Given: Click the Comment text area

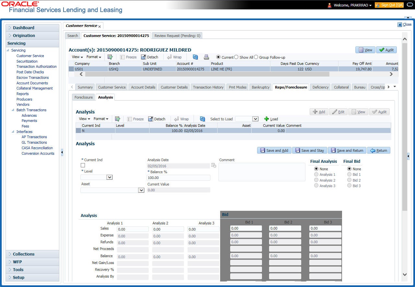Looking at the screenshot, I should (262, 172).
